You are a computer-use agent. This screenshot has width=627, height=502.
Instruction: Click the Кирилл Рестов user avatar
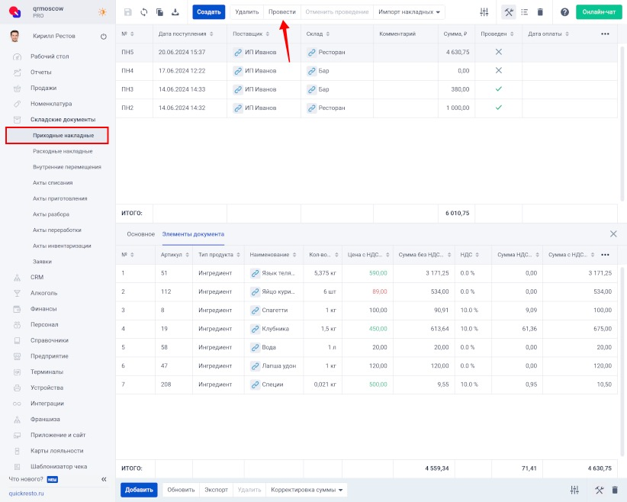point(14,36)
